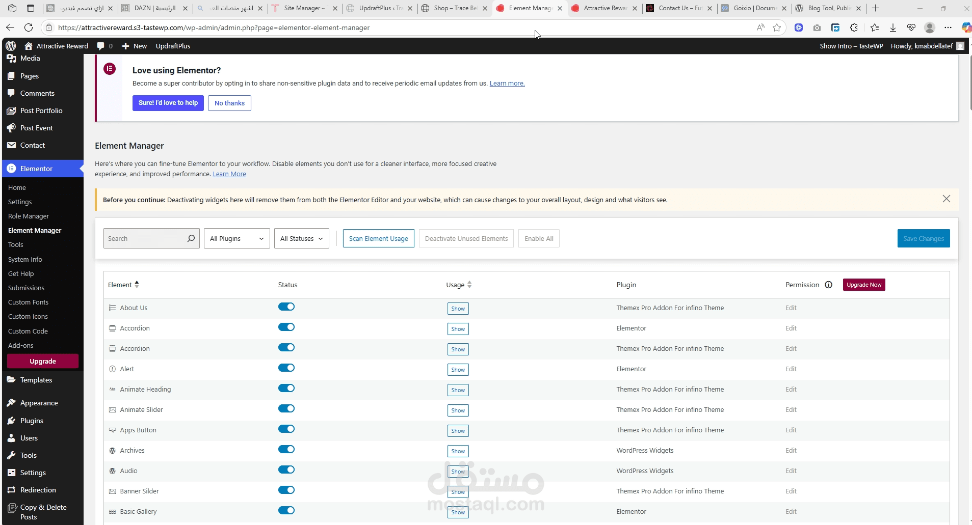Click the Permission info icon
This screenshot has width=972, height=525.
(829, 285)
